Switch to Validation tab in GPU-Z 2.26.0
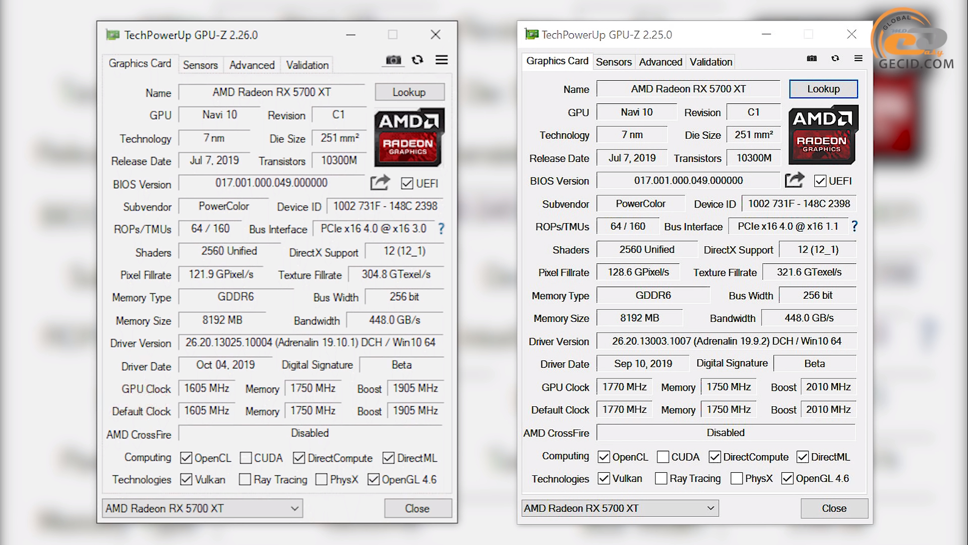Image resolution: width=968 pixels, height=545 pixels. click(x=308, y=65)
